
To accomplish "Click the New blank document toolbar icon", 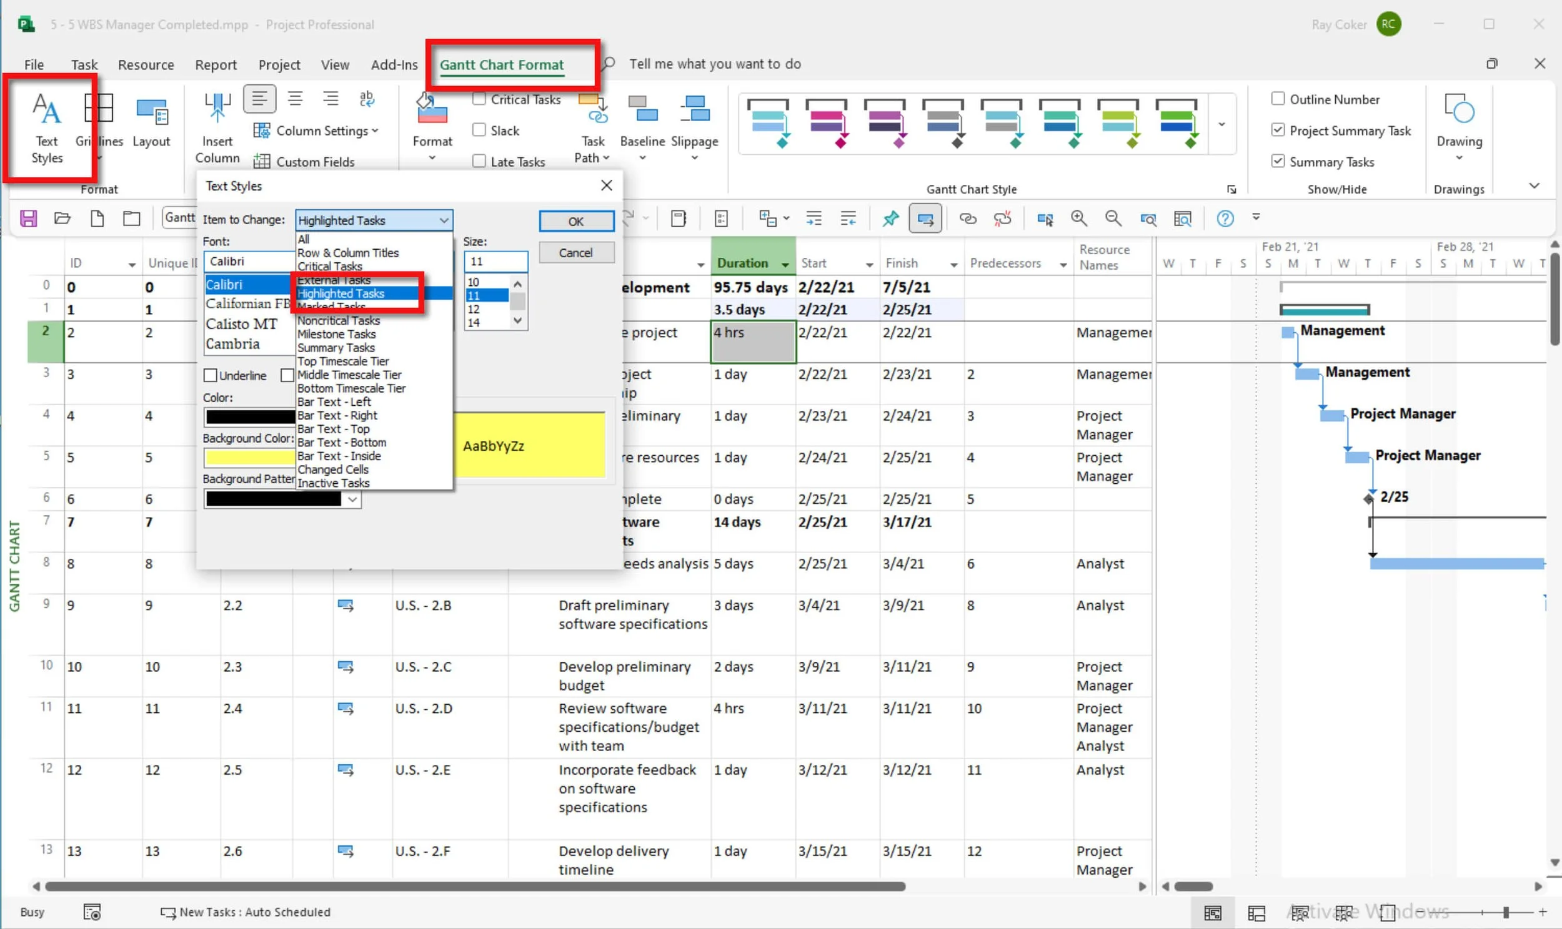I will 97,219.
